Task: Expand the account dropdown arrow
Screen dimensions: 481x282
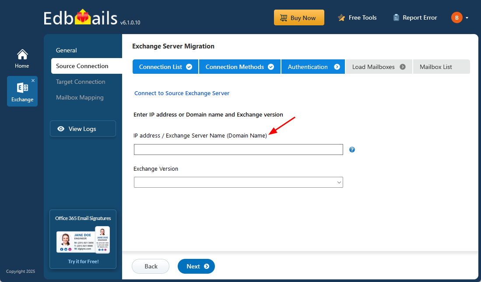Action: click(467, 18)
